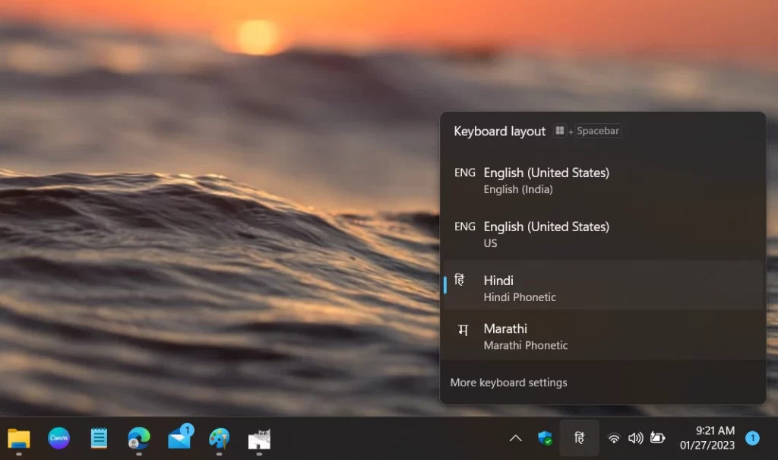
Task: Open the cat image app on taskbar
Action: pyautogui.click(x=259, y=439)
